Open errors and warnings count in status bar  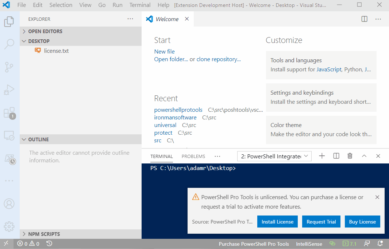pos(28,244)
